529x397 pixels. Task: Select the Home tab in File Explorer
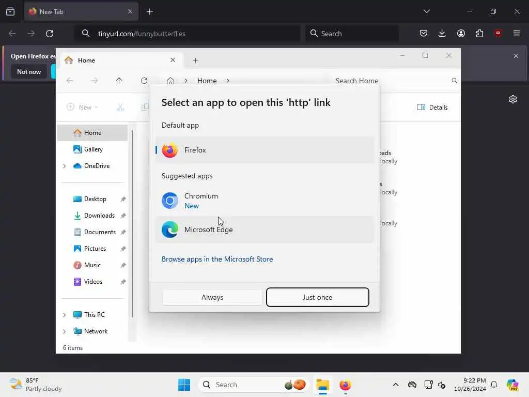(x=122, y=60)
